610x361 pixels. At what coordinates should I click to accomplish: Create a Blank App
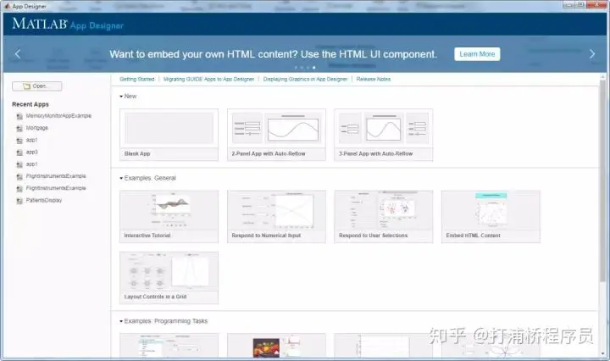[169, 135]
